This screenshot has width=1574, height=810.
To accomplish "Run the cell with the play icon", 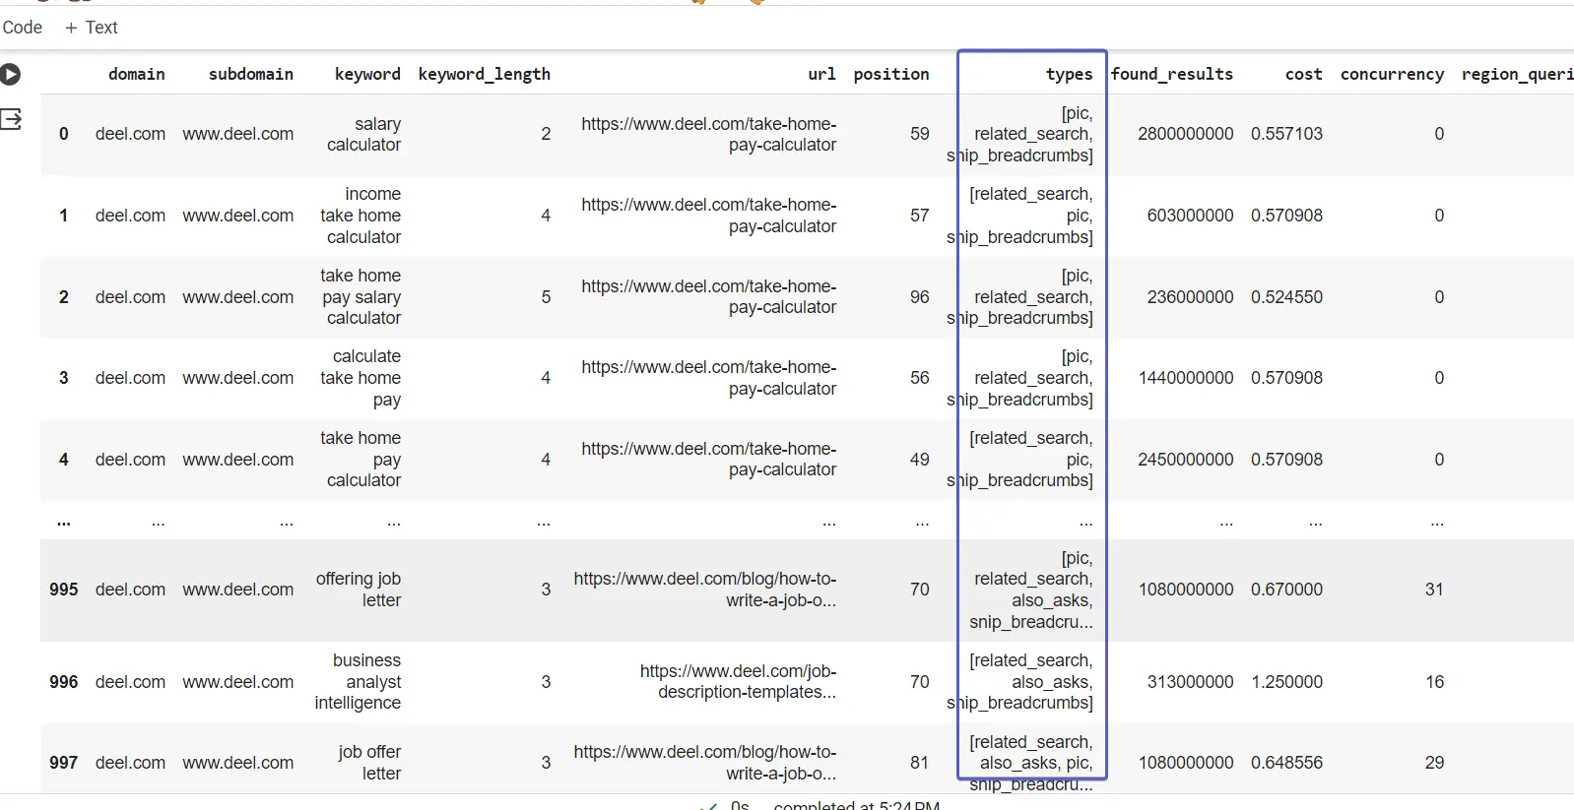I will pos(10,74).
